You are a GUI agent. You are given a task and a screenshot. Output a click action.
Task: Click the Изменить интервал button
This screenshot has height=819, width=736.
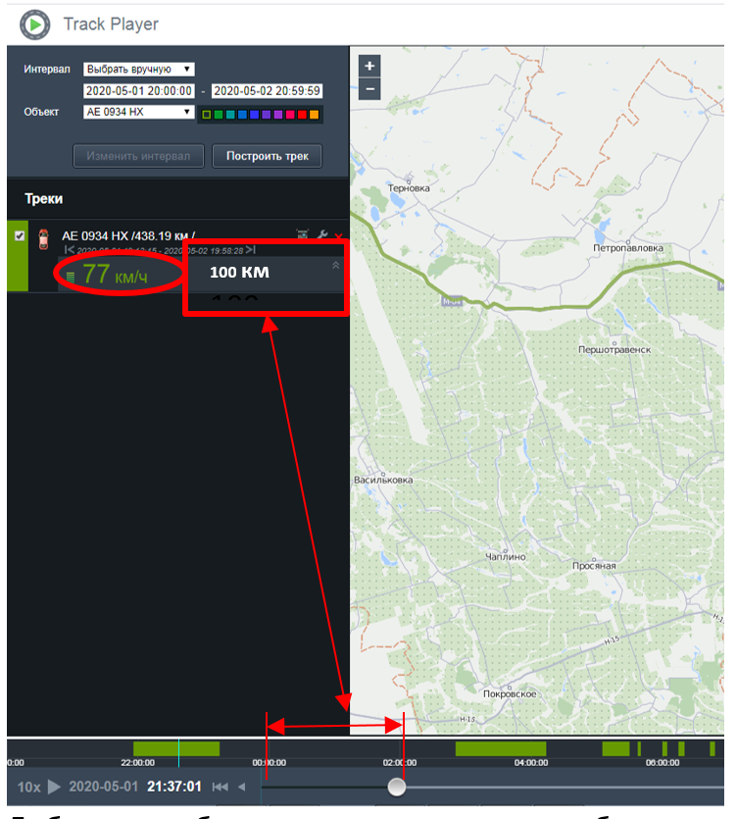[x=138, y=156]
